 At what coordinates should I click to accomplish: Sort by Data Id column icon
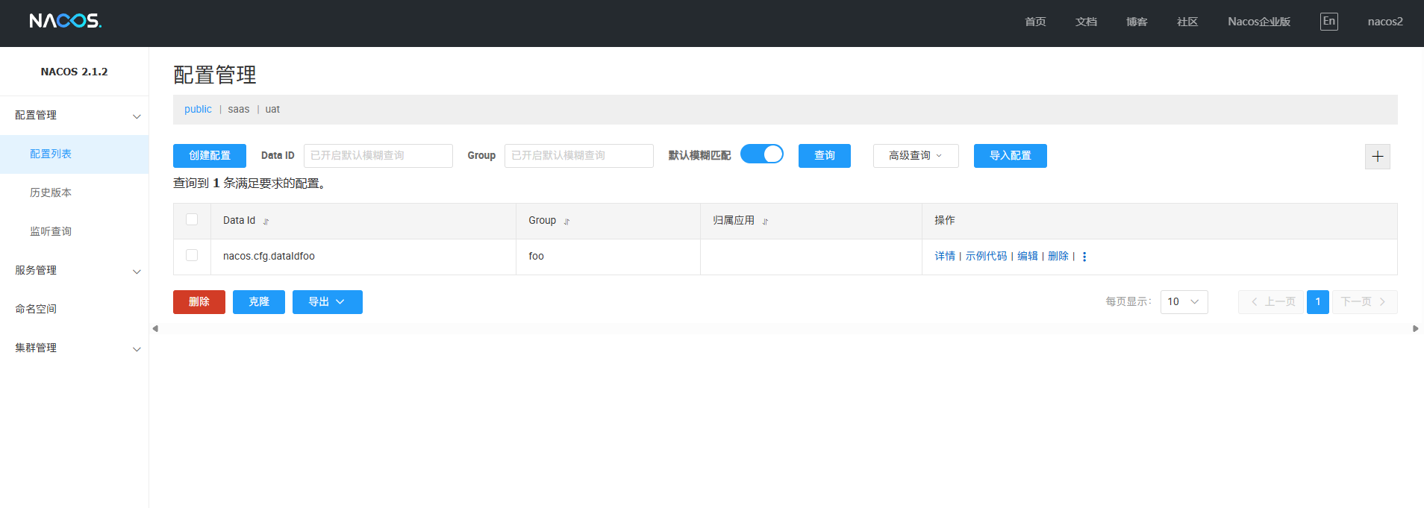click(266, 222)
